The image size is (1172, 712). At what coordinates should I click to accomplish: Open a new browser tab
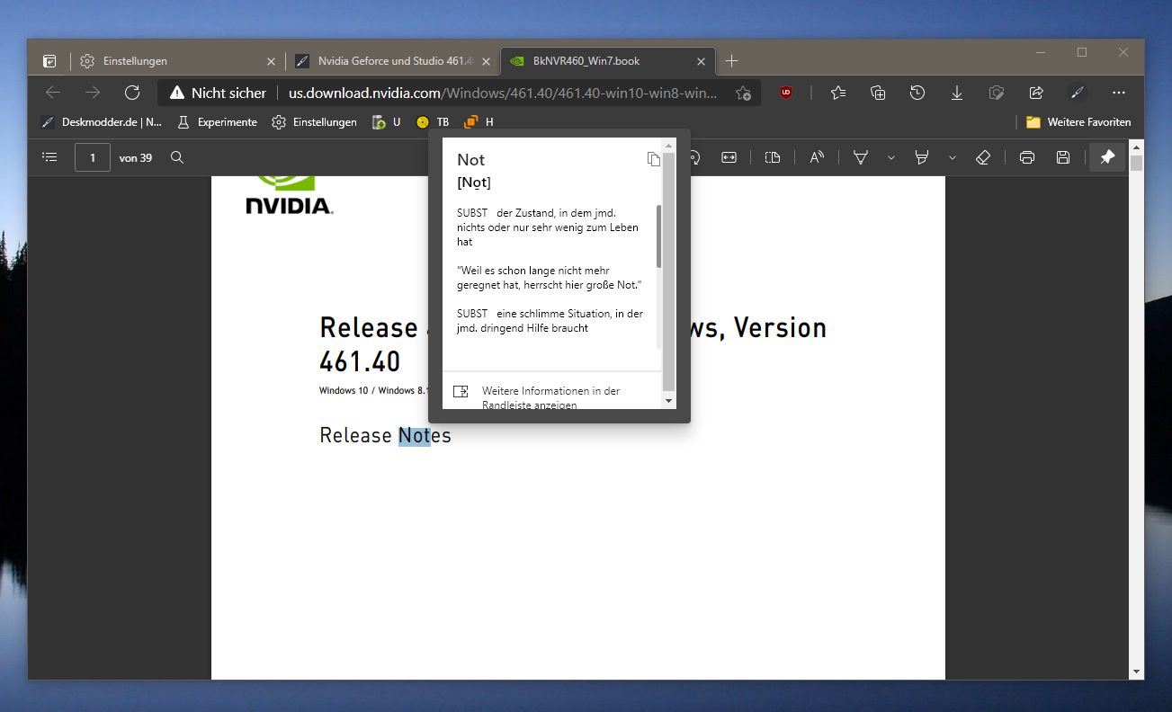coord(731,61)
